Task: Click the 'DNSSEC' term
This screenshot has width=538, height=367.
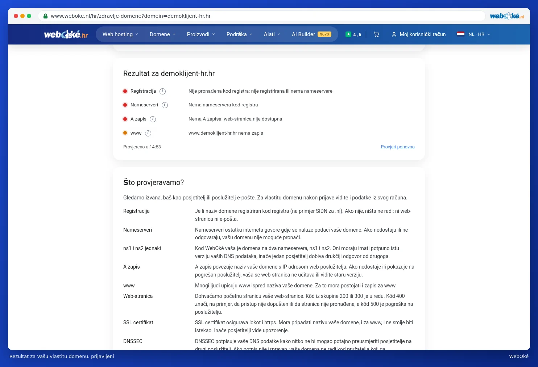Action: click(x=133, y=341)
